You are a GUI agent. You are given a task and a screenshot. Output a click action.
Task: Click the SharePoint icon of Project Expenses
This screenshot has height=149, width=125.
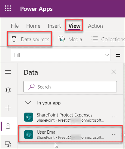click(x=29, y=117)
